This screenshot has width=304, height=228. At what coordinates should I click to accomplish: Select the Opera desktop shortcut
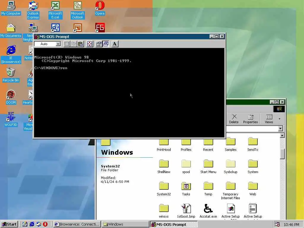100,8
